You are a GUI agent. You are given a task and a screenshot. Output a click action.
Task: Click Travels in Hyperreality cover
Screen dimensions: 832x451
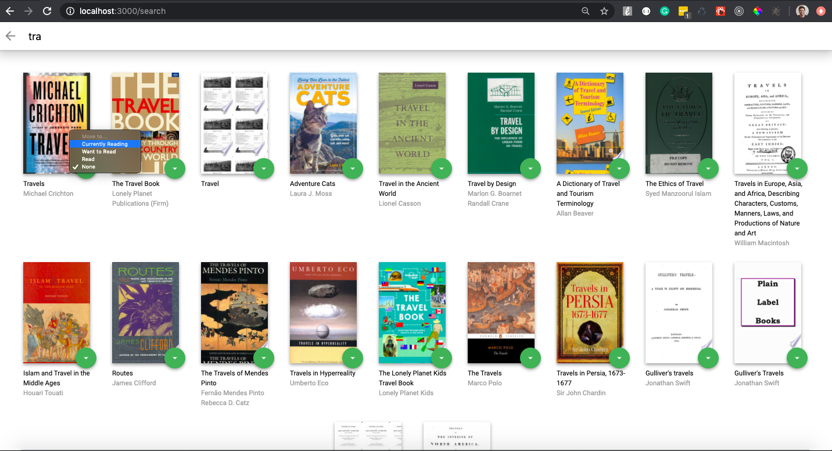point(323,313)
